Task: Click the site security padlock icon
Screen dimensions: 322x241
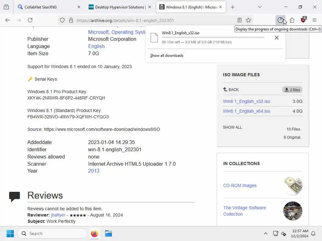Action: [71, 20]
